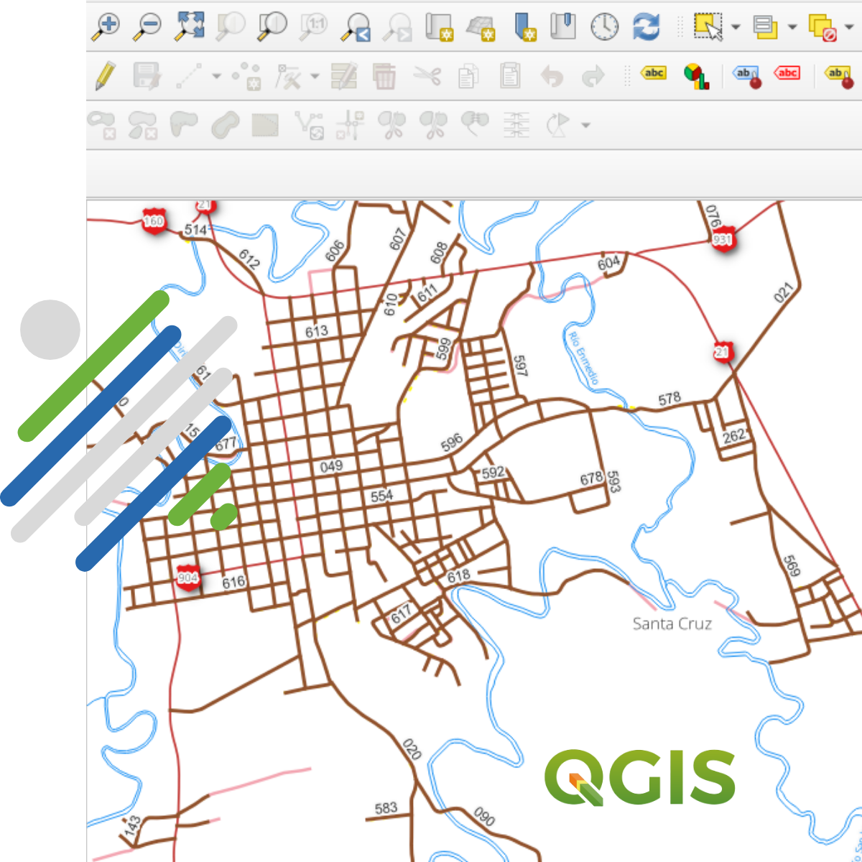
Task: Click the Cut Features scissors icon
Action: (427, 75)
